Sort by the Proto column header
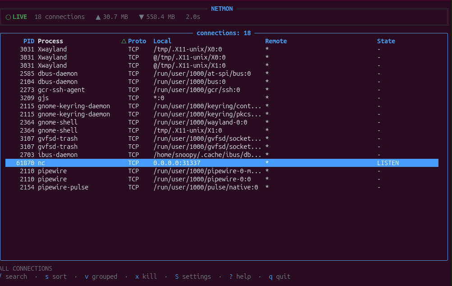Viewport: 452px width, 286px height. (x=137, y=41)
